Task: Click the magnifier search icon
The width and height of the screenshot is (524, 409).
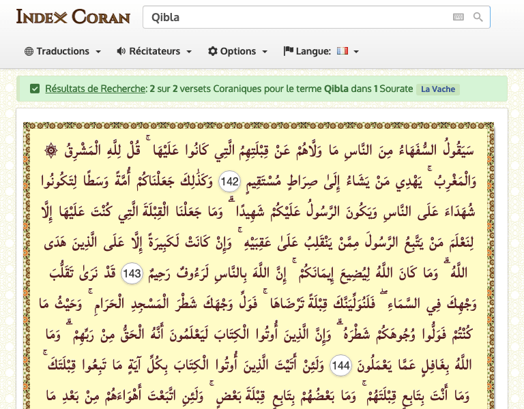Action: [x=478, y=17]
